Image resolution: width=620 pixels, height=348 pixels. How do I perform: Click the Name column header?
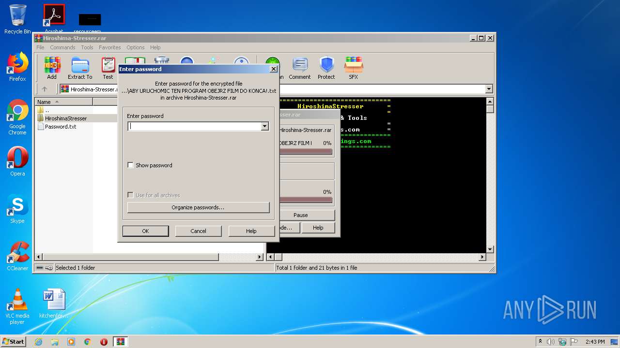(63, 101)
